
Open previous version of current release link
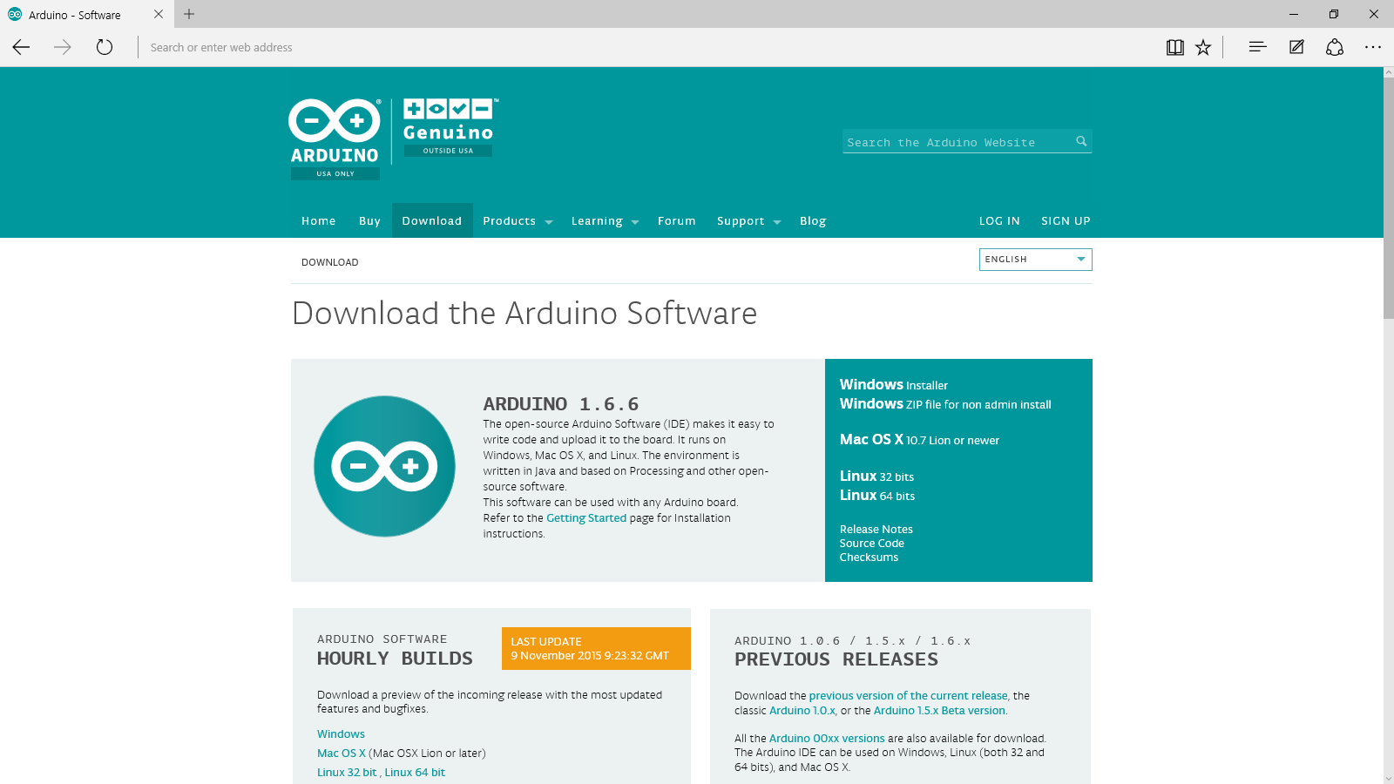point(908,696)
